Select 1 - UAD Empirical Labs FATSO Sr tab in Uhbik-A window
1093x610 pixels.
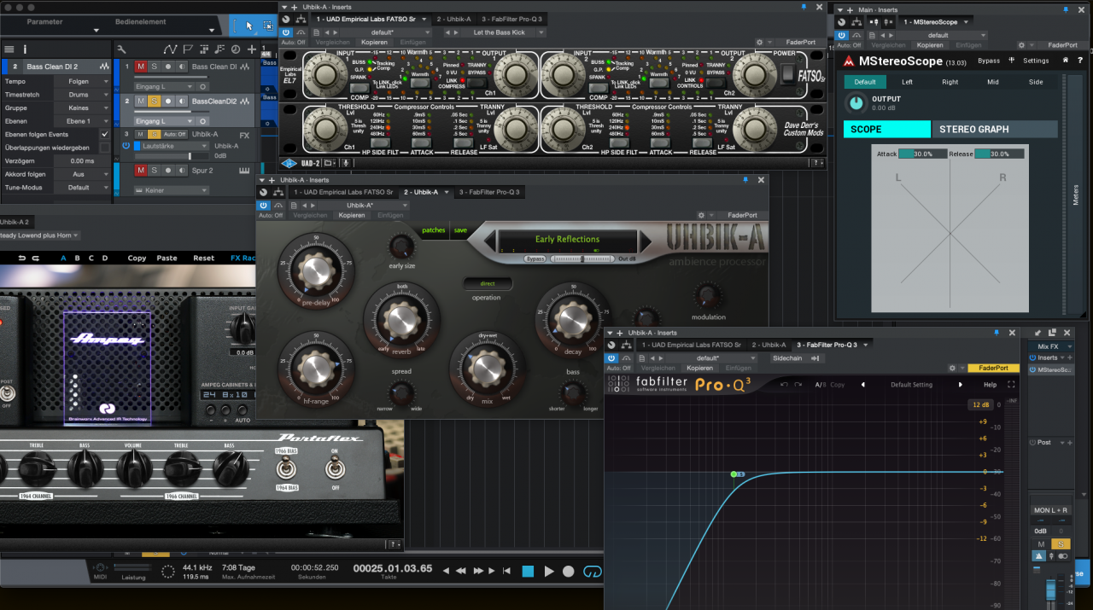(342, 192)
